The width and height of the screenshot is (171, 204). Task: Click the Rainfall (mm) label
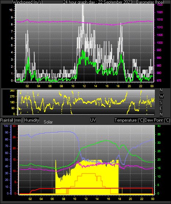[11, 120]
